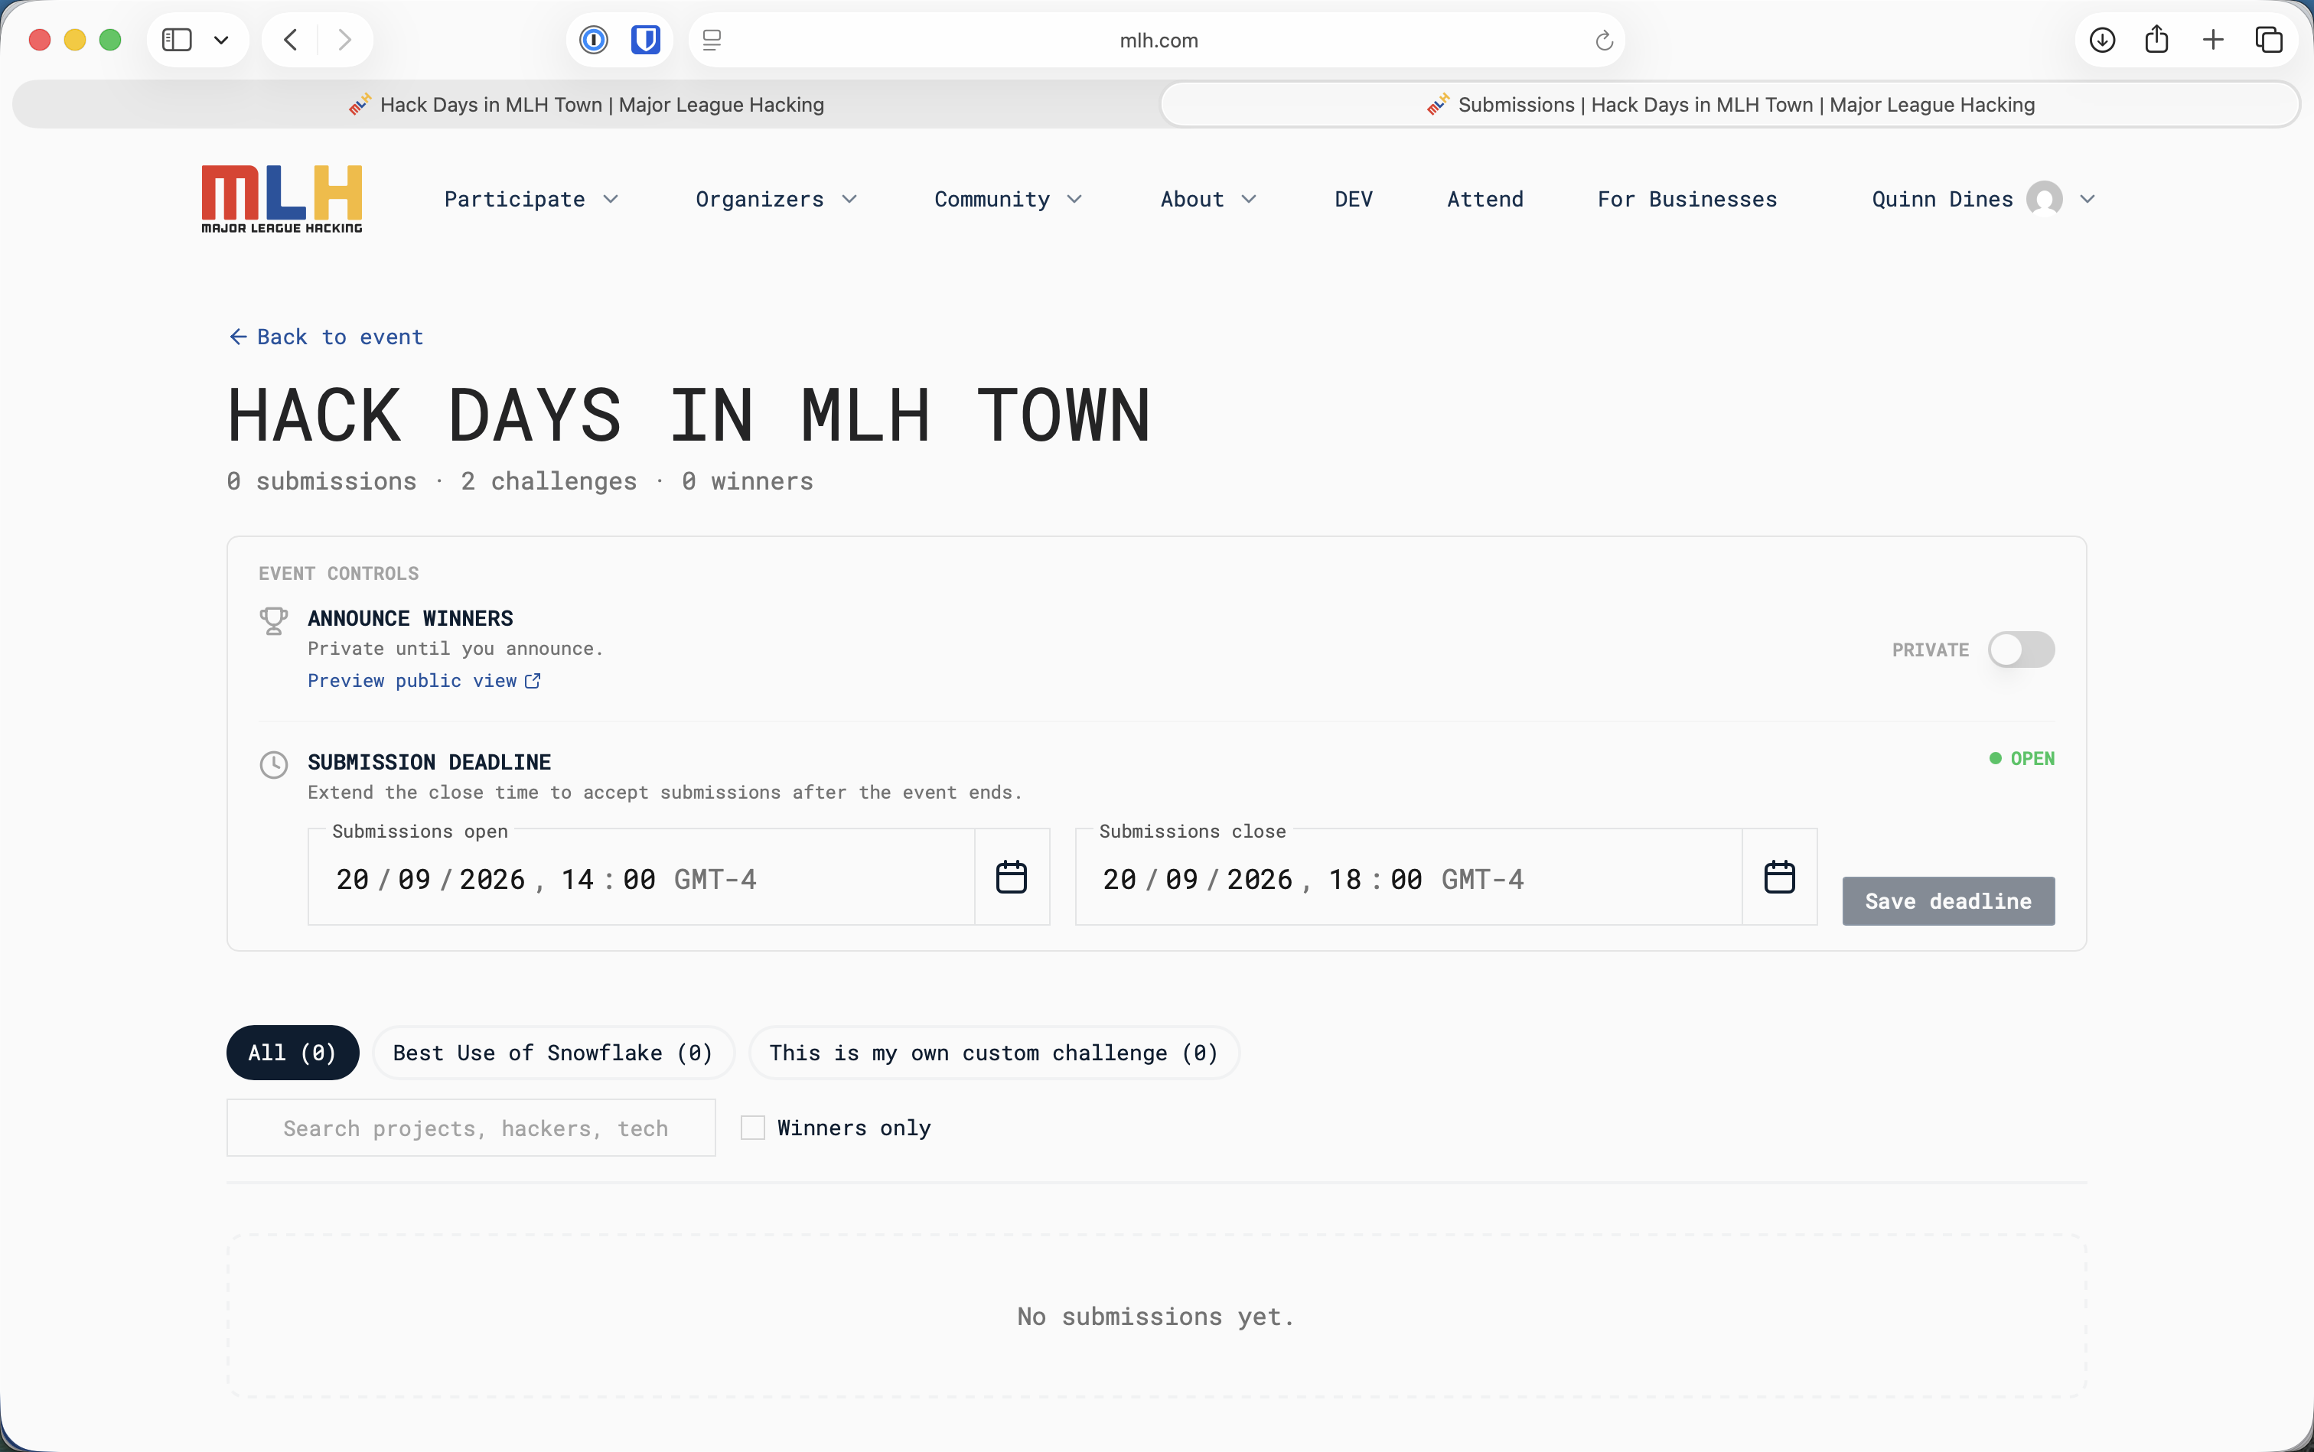
Task: Click the Quinn Dines avatar icon
Action: [2044, 200]
